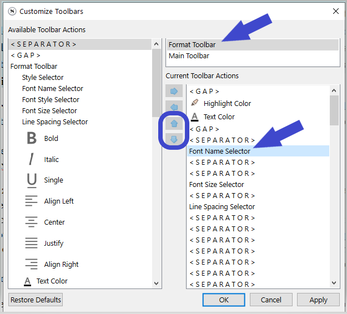Click the remove-from-toolbar left arrow button

click(174, 107)
